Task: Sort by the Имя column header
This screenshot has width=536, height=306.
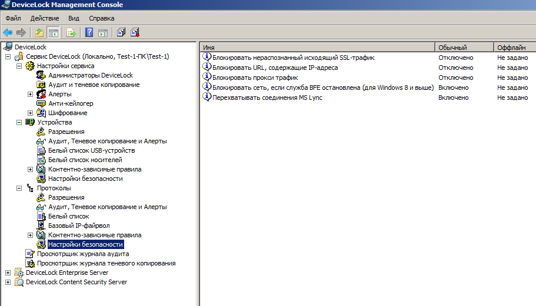Action: click(x=317, y=48)
